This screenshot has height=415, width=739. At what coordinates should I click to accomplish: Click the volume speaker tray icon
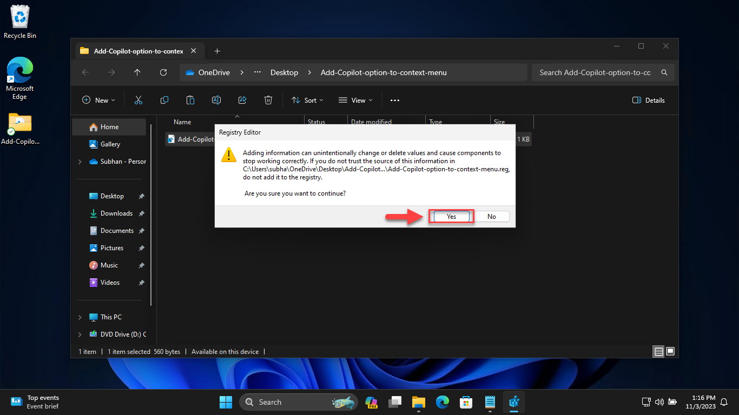pos(659,402)
